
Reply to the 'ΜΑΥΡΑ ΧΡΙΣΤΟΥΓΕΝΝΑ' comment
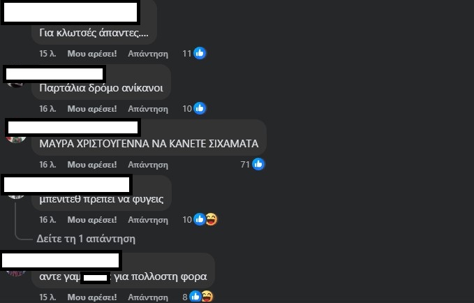coord(148,165)
